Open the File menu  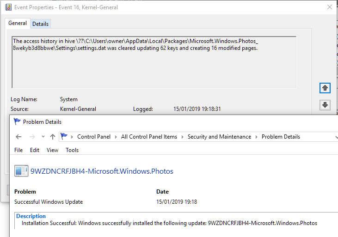point(18,150)
